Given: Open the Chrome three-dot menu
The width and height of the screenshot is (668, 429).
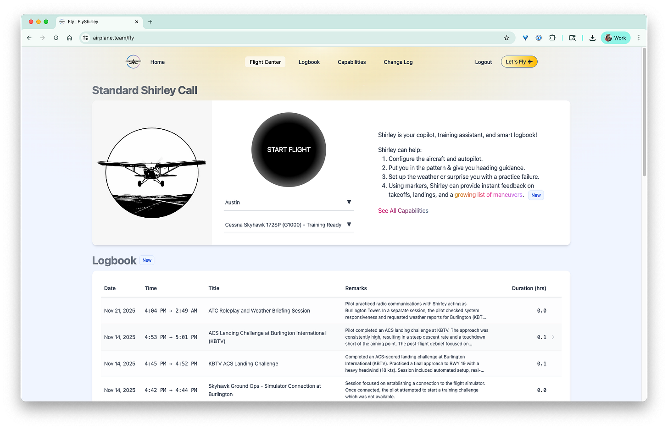Looking at the screenshot, I should tap(639, 38).
